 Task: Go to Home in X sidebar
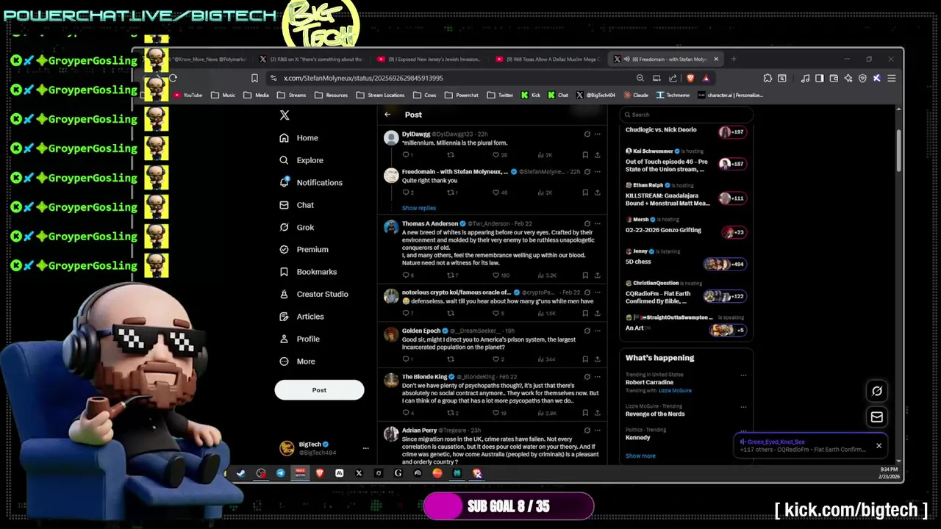tap(299, 138)
